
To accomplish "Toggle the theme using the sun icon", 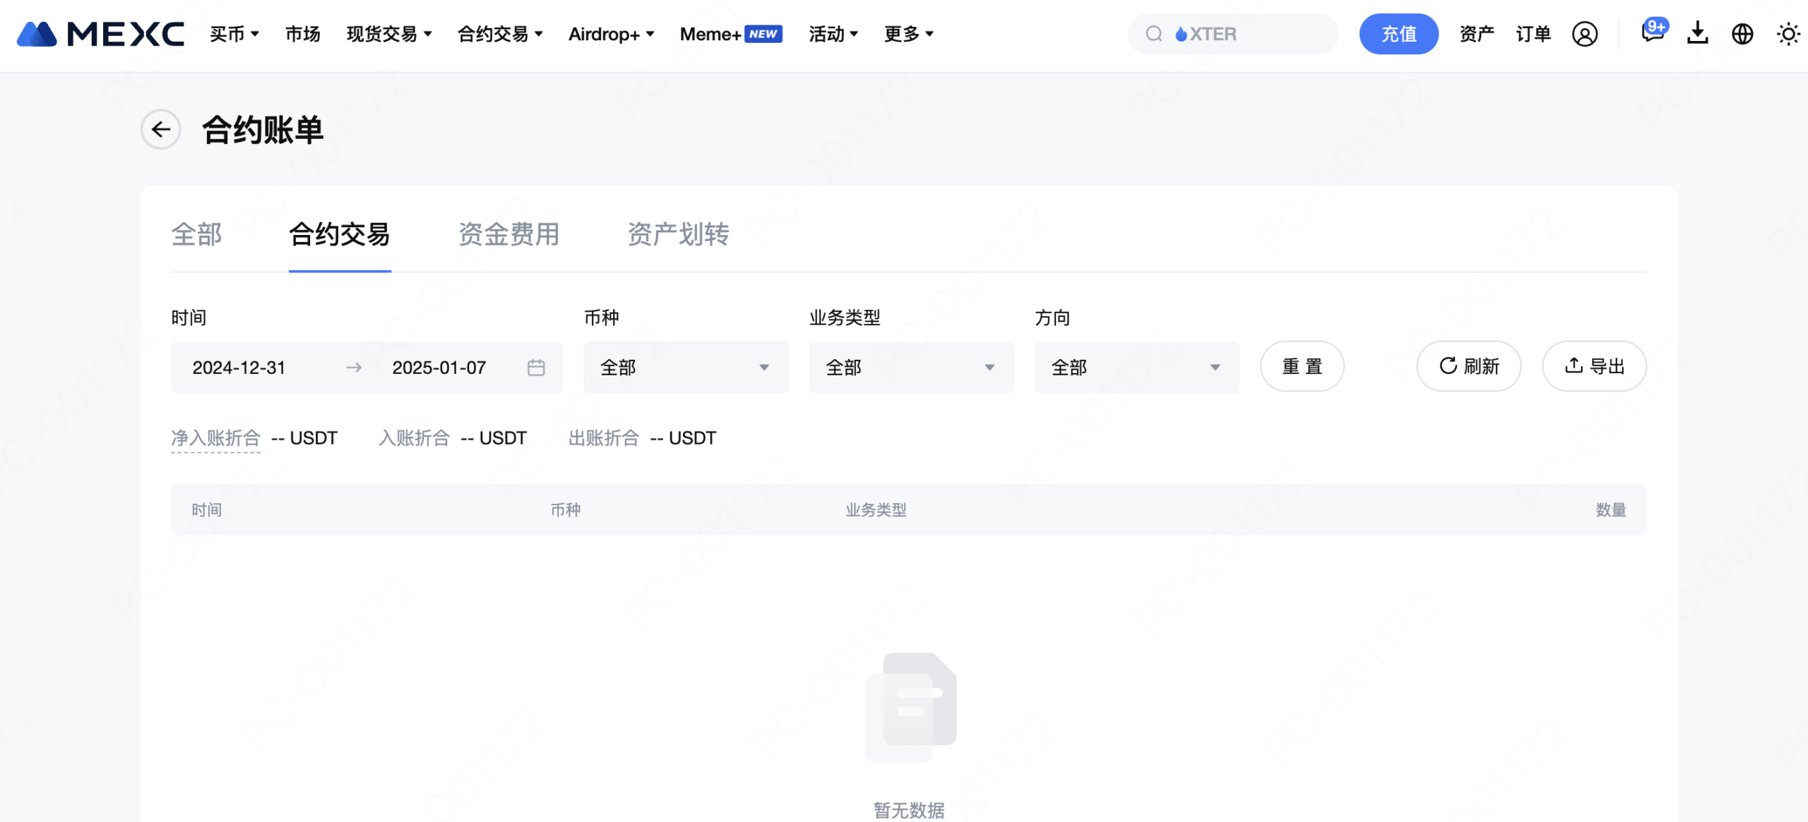I will (1788, 34).
